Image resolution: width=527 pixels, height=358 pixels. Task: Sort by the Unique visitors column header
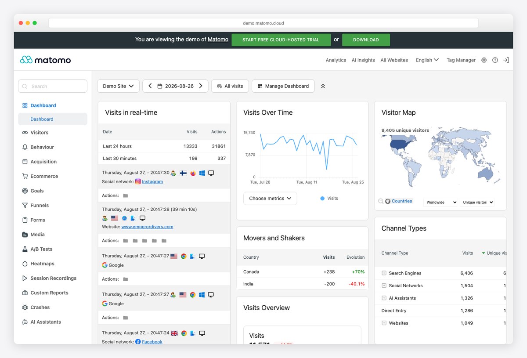(x=494, y=253)
